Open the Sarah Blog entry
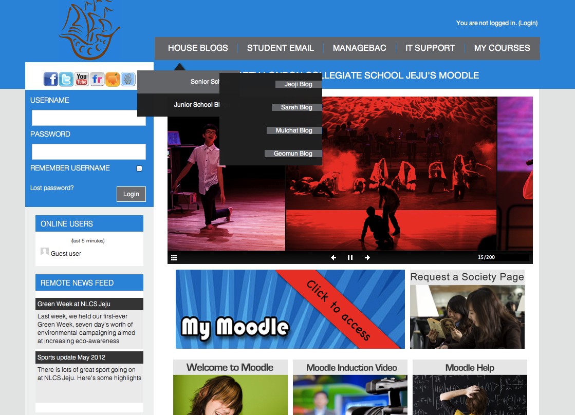 [296, 107]
